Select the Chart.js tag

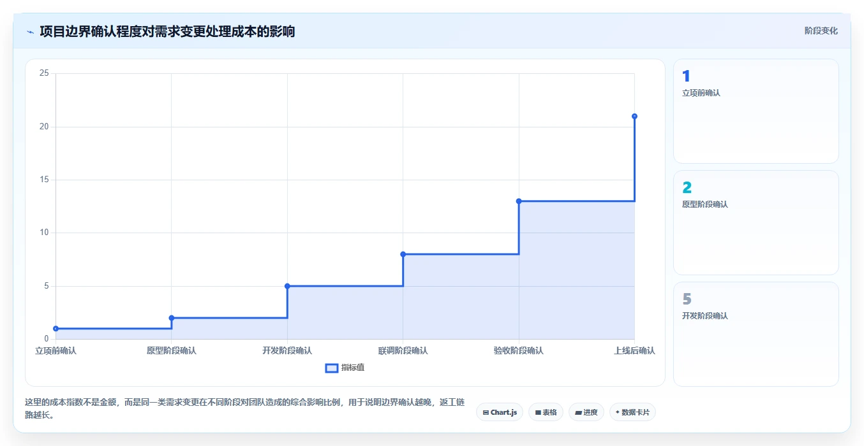tap(500, 412)
